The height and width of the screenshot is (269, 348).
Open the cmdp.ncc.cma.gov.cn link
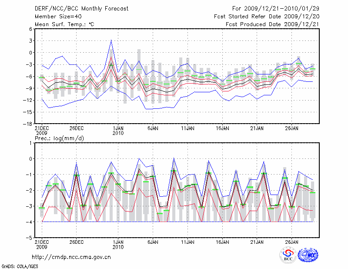71,257
